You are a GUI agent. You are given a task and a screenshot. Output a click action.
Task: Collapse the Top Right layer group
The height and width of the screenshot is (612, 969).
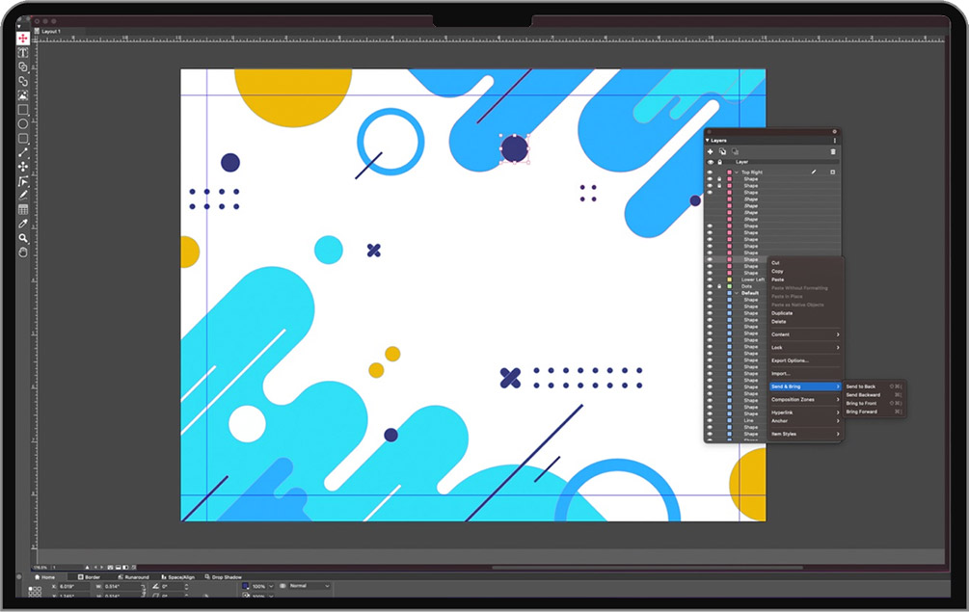(x=737, y=173)
